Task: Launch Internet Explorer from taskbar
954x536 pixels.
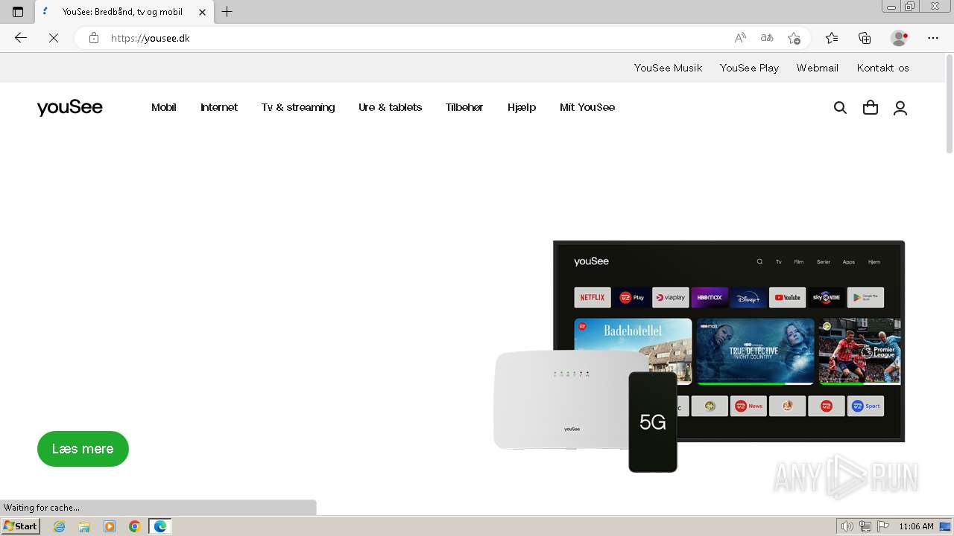Action: coord(60,526)
